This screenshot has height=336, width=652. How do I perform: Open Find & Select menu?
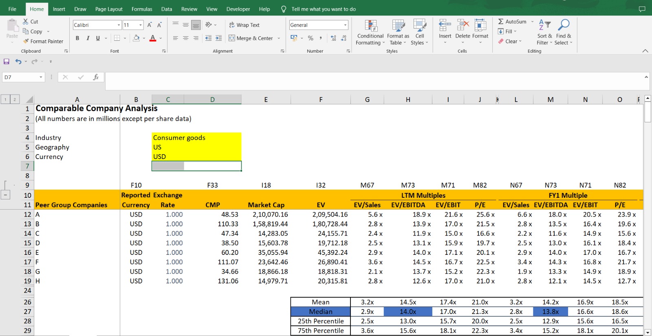click(564, 32)
